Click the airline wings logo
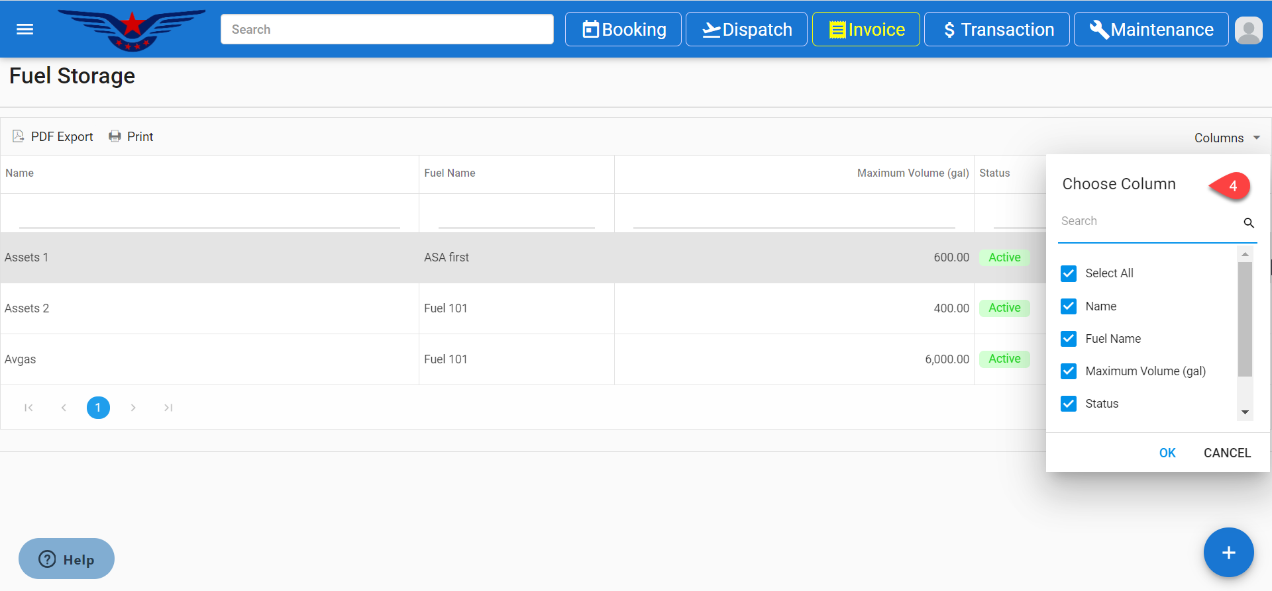Viewport: 1272px width, 591px height. (x=132, y=30)
